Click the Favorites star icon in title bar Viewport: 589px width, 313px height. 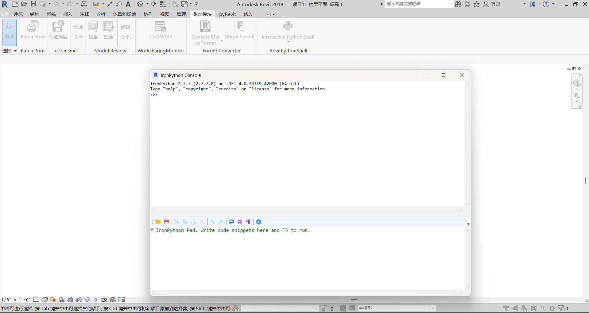pyautogui.click(x=476, y=4)
